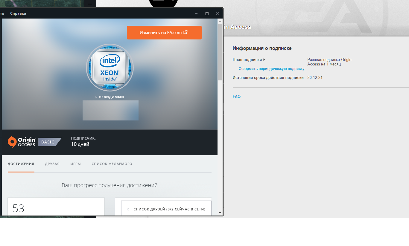This screenshot has height=246, width=409.
Task: Open the FAQ link on subscription page
Action: click(x=237, y=97)
